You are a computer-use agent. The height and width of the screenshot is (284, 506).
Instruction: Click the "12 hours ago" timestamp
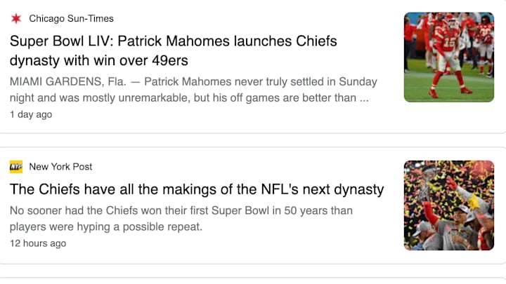(38, 243)
